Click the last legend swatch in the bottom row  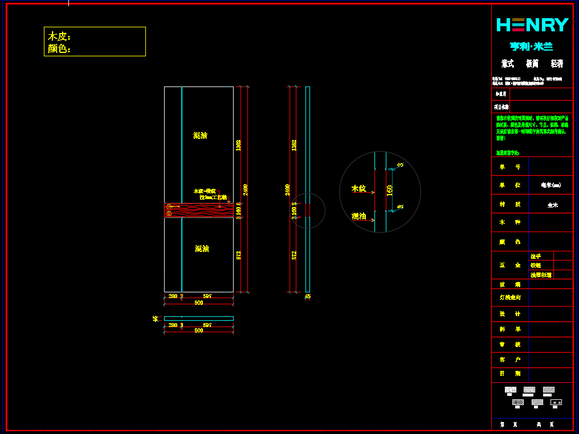556,403
